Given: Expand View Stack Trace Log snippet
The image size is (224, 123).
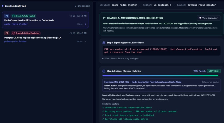Looking at the screenshot, I should (121, 58).
